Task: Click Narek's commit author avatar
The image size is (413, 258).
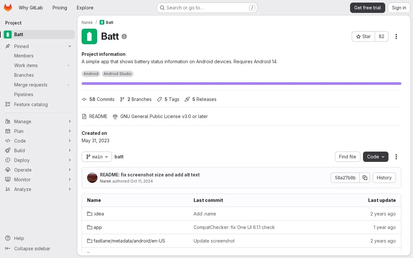Action: (92, 178)
